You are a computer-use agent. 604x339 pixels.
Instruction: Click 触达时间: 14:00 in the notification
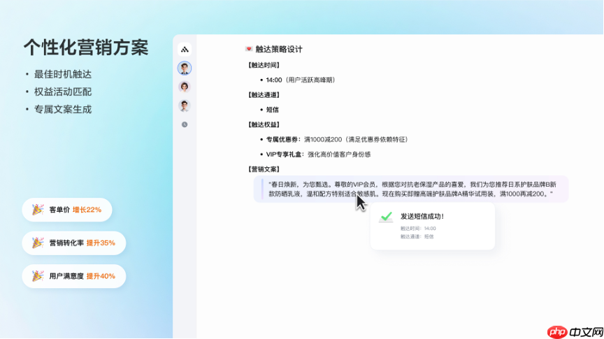coord(418,229)
